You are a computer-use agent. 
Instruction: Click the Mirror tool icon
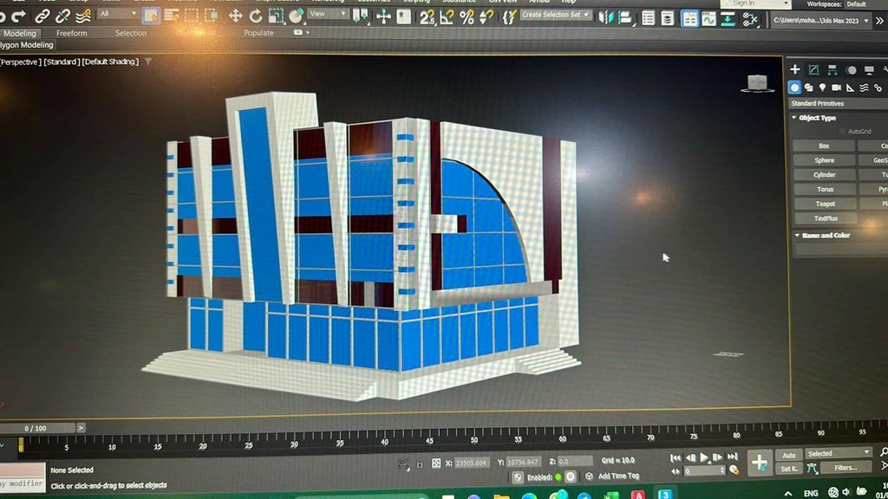tap(606, 18)
